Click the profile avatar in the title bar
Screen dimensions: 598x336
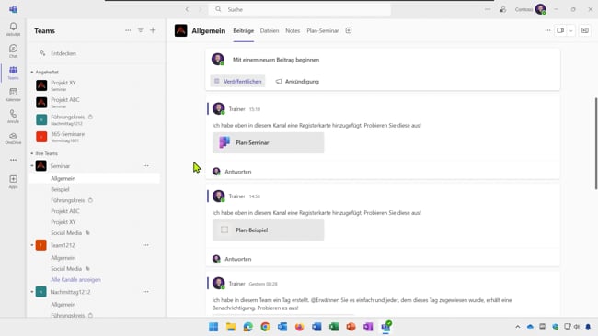coord(540,9)
